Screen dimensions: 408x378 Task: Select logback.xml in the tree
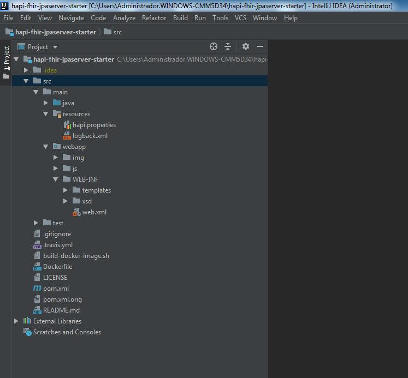tap(90, 136)
